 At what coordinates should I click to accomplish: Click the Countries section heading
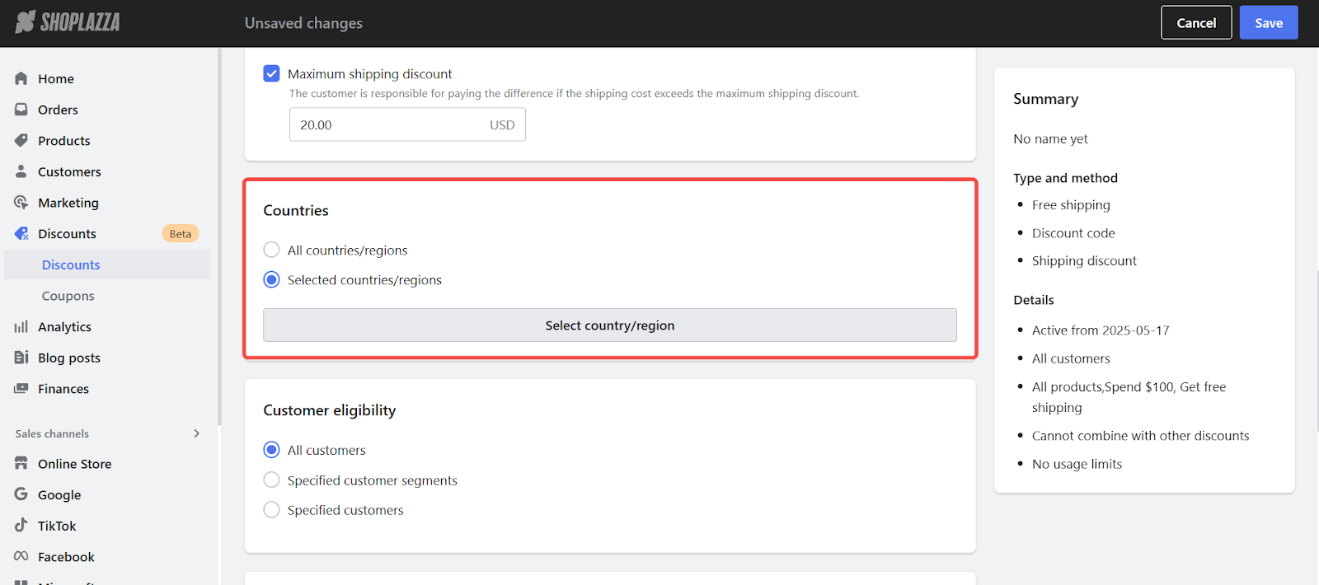pyautogui.click(x=296, y=211)
